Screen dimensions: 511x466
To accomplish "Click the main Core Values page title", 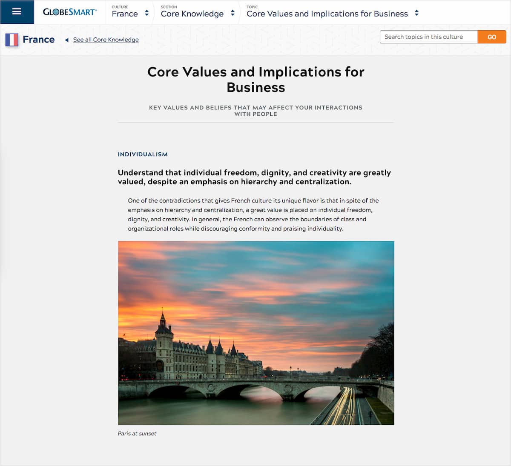I will tap(255, 80).
